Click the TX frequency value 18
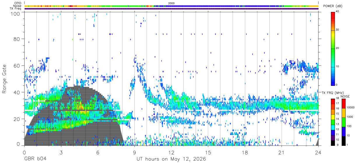Image resolution: width=358 pixels, height=165 pixels. tap(337, 98)
